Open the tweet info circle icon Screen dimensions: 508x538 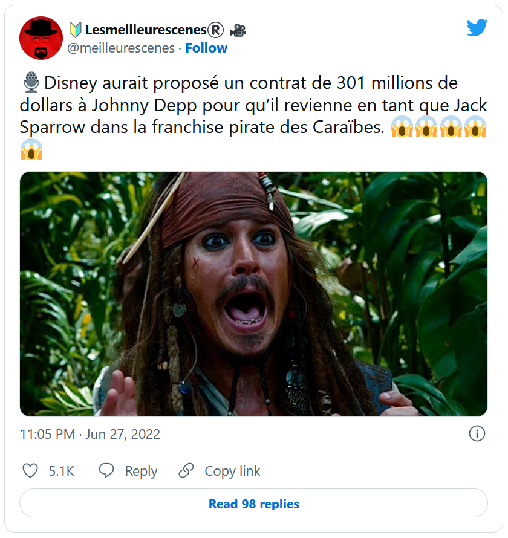pos(477,433)
